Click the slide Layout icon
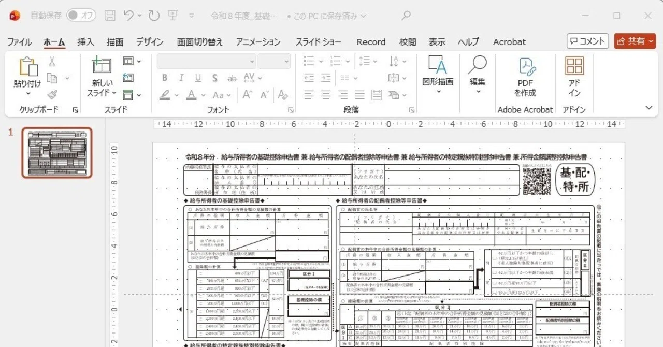This screenshot has height=347, width=663. (x=128, y=61)
